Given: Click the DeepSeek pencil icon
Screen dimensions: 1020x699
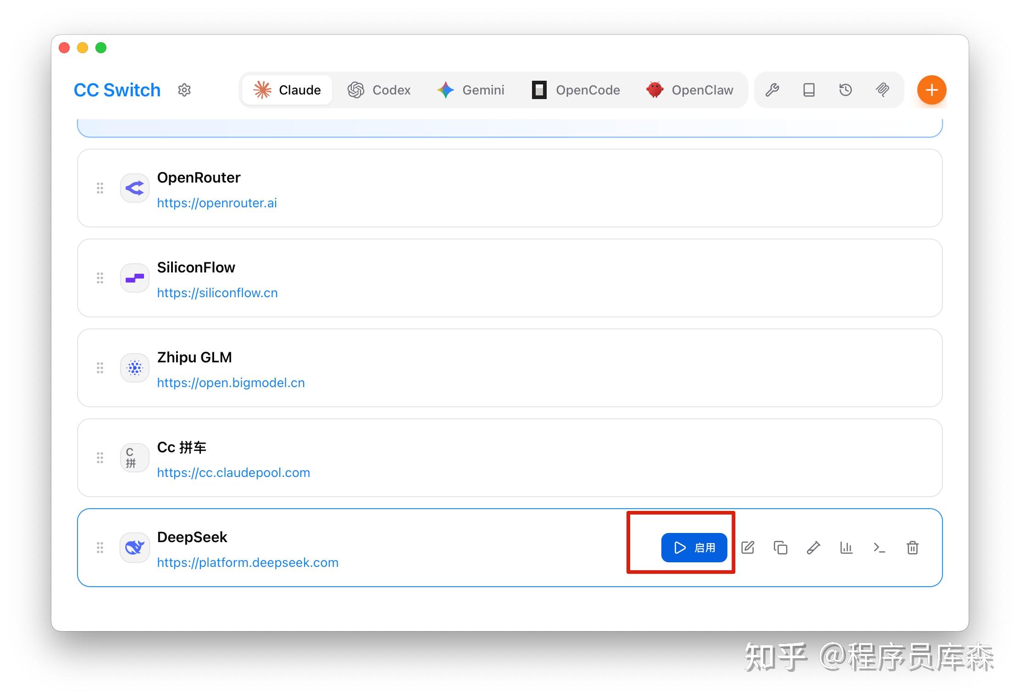Looking at the screenshot, I should (x=814, y=548).
